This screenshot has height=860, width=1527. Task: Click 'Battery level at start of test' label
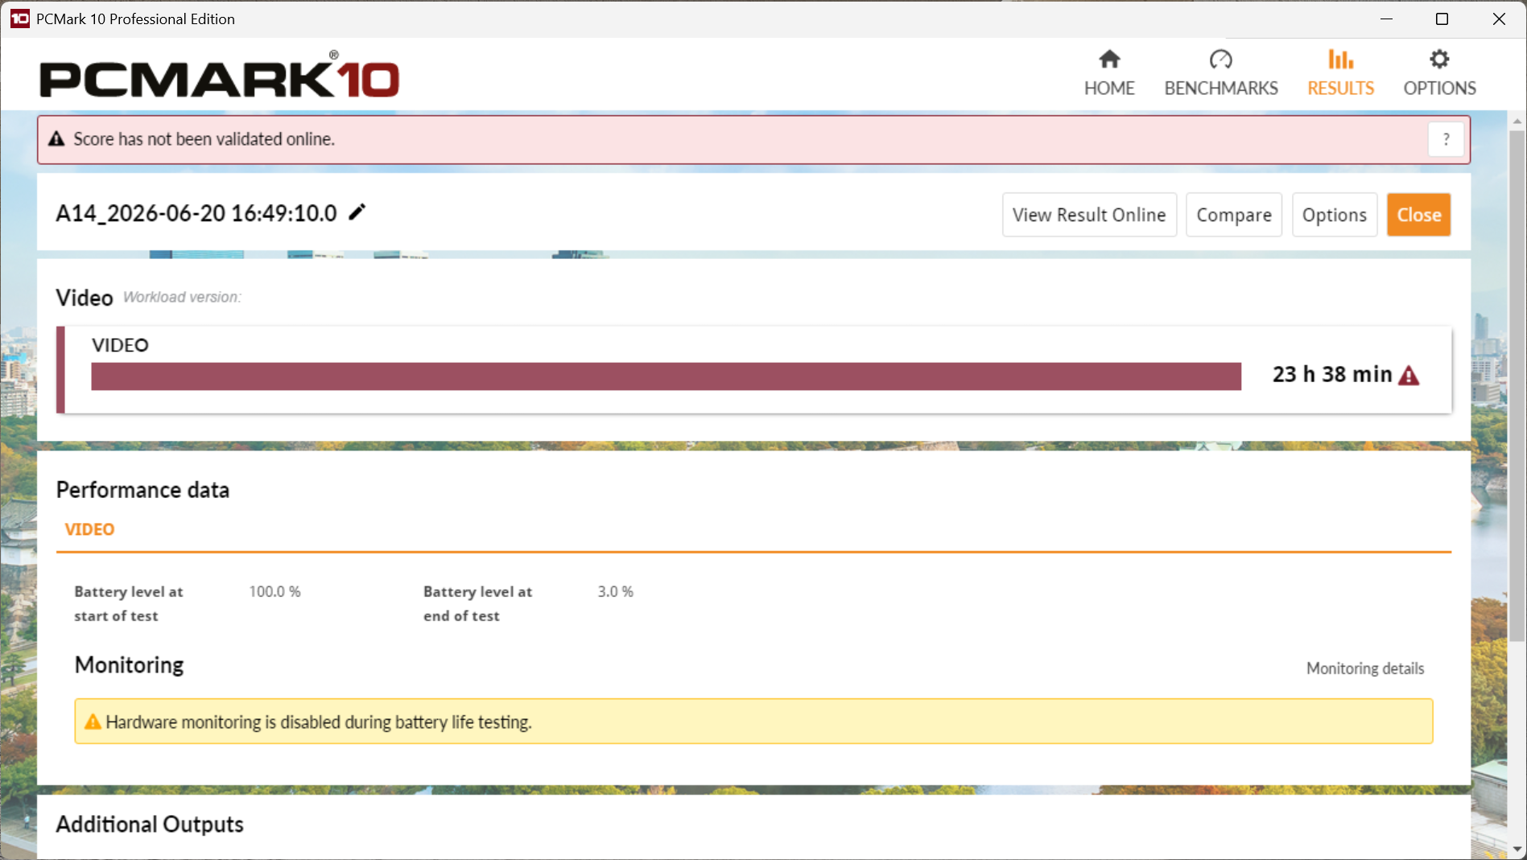[x=129, y=603]
